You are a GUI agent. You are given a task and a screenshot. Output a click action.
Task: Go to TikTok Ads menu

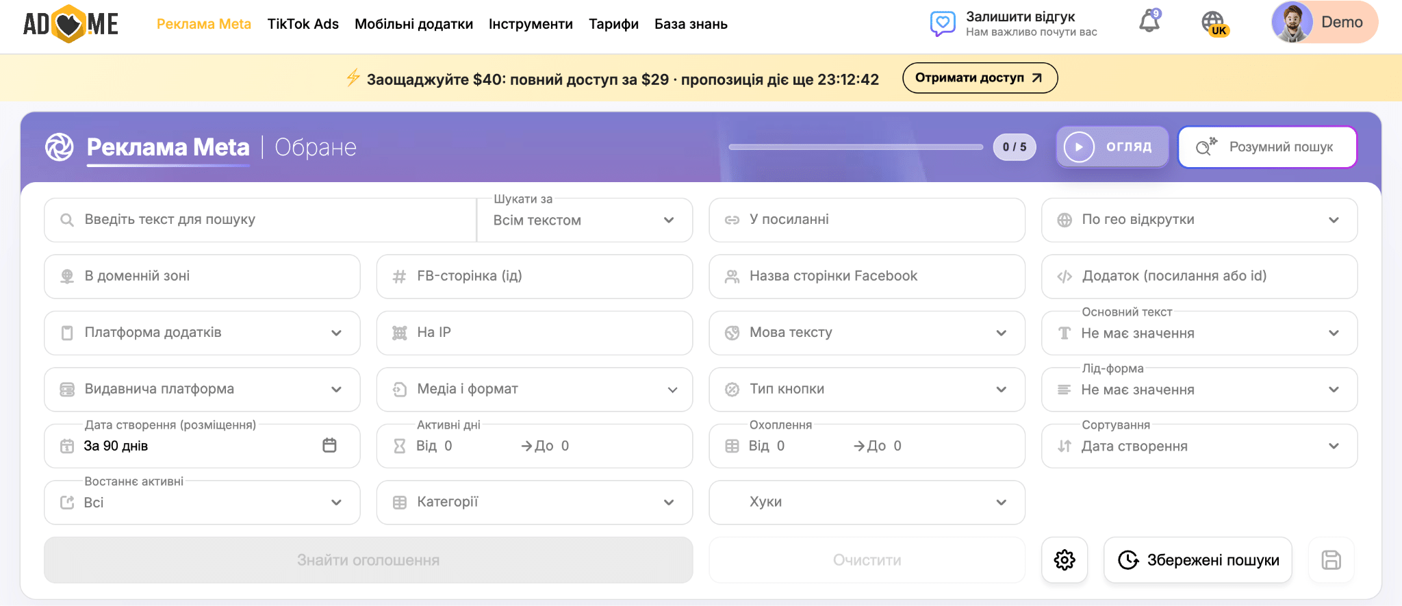303,24
